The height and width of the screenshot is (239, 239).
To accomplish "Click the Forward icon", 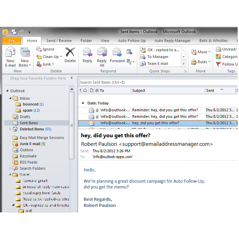I will click(x=117, y=52).
